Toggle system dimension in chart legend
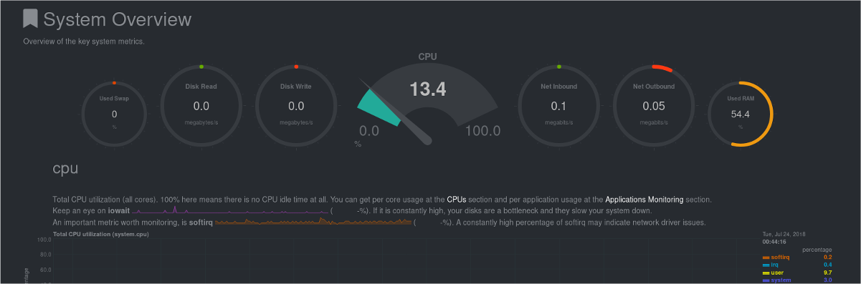Screen dimensions: 861x284 coord(775,280)
